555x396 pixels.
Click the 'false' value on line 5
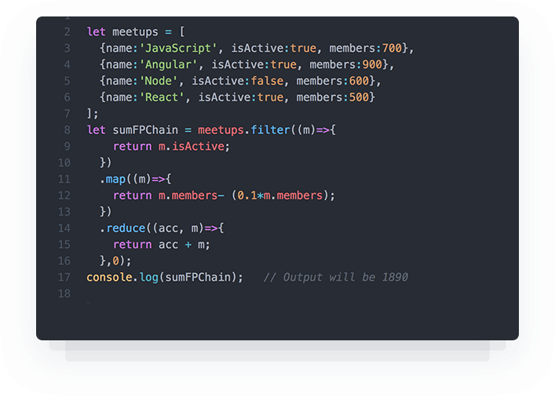coord(267,81)
